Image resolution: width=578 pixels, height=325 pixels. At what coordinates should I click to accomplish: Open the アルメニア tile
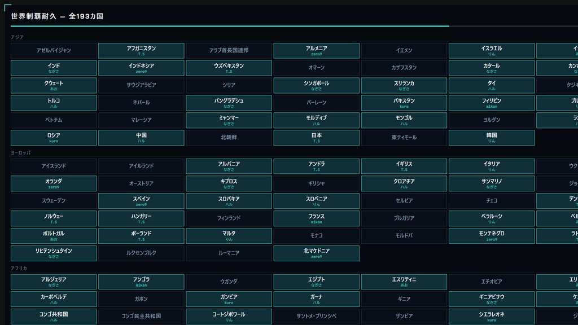316,50
